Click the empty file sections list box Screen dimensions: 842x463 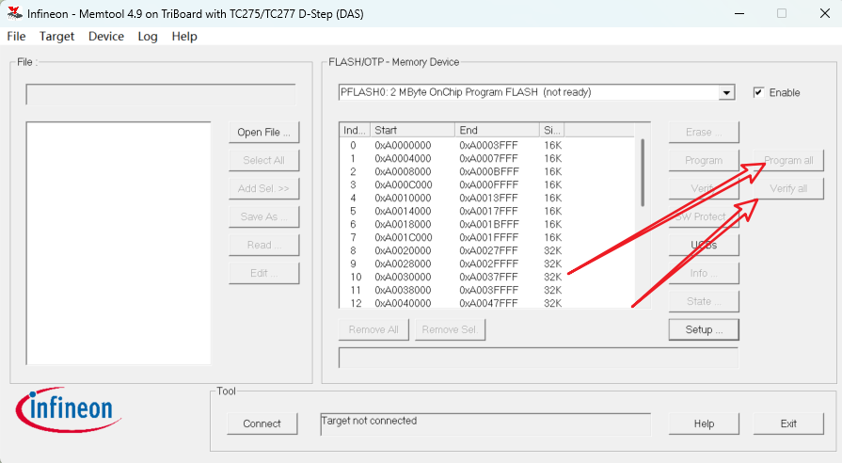click(x=119, y=243)
